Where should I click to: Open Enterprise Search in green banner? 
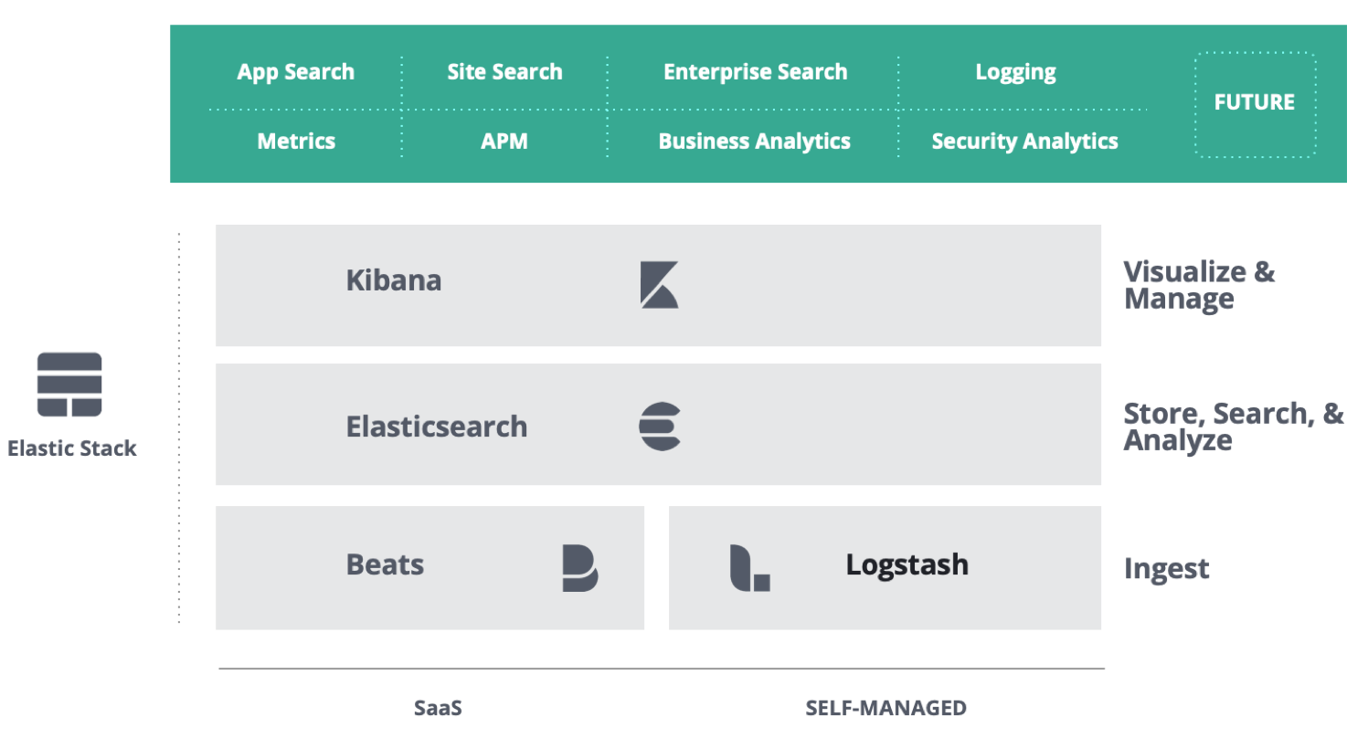[x=755, y=72]
